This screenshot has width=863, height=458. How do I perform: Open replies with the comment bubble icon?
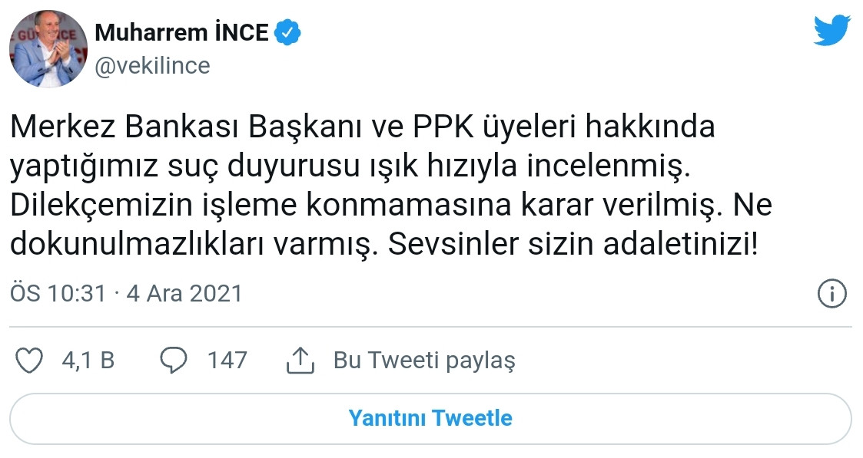click(x=175, y=360)
